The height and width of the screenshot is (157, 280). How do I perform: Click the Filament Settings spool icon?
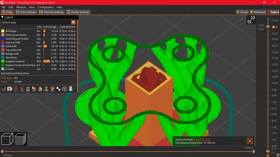coord(41,12)
